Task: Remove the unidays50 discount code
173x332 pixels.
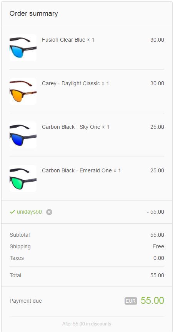Action: [49, 212]
